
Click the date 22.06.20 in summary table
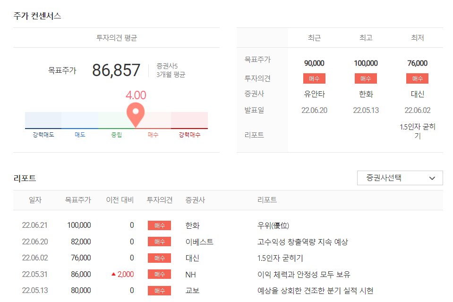314,111
